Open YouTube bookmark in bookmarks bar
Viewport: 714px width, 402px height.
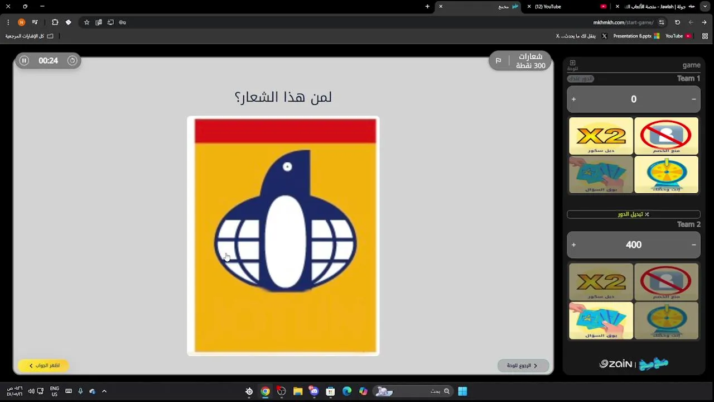click(678, 36)
